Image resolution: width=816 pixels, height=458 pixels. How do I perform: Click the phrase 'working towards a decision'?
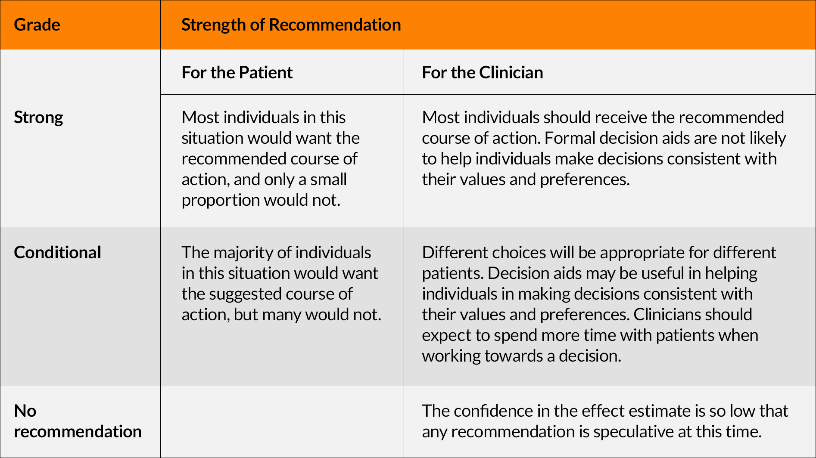pos(521,356)
